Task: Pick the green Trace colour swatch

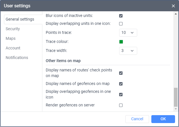Action: [121, 42]
